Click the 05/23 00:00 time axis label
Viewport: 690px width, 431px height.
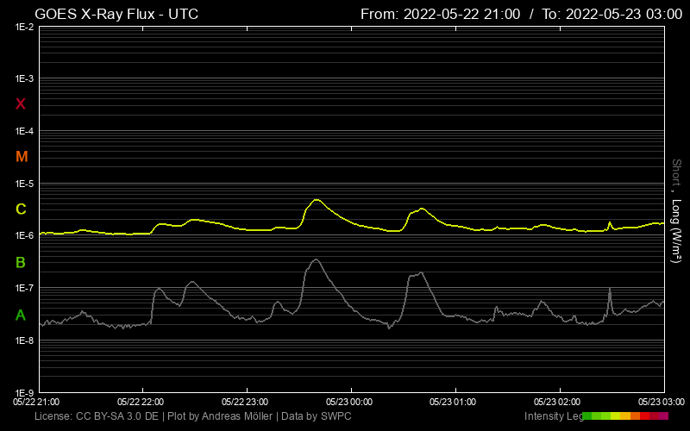click(349, 402)
